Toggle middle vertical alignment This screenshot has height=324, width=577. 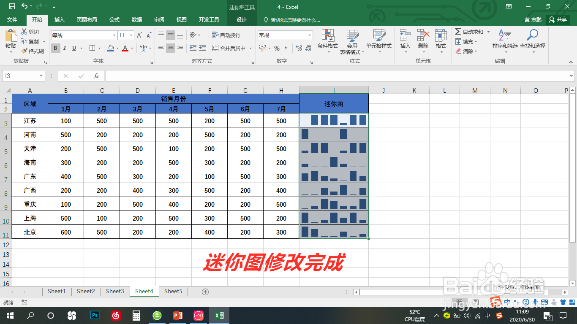pyautogui.click(x=171, y=35)
